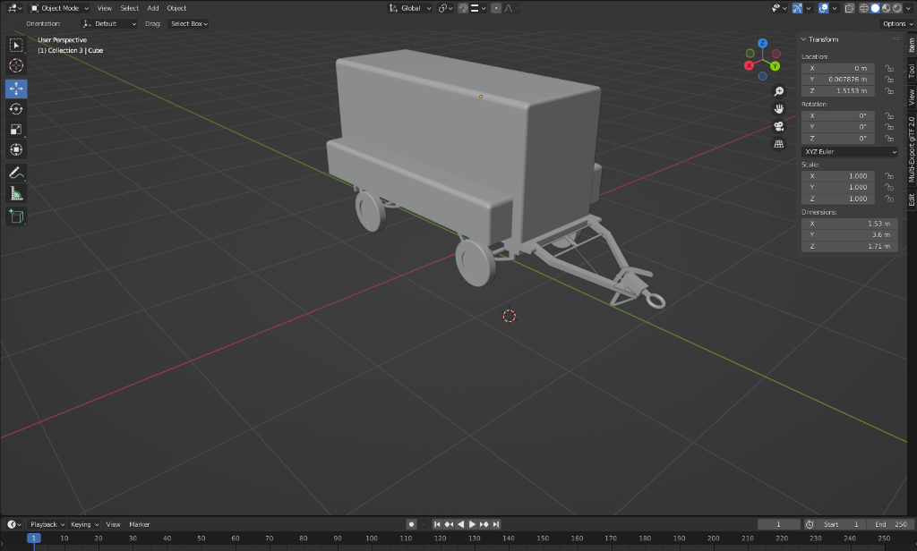Open the Add menu in the header
The height and width of the screenshot is (551, 917).
coord(153,8)
